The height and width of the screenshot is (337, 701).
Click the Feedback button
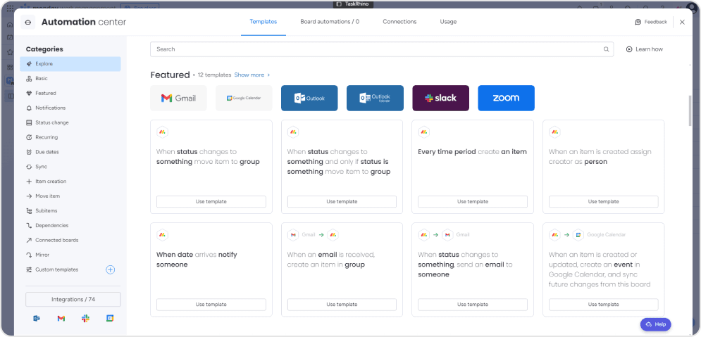coord(651,22)
